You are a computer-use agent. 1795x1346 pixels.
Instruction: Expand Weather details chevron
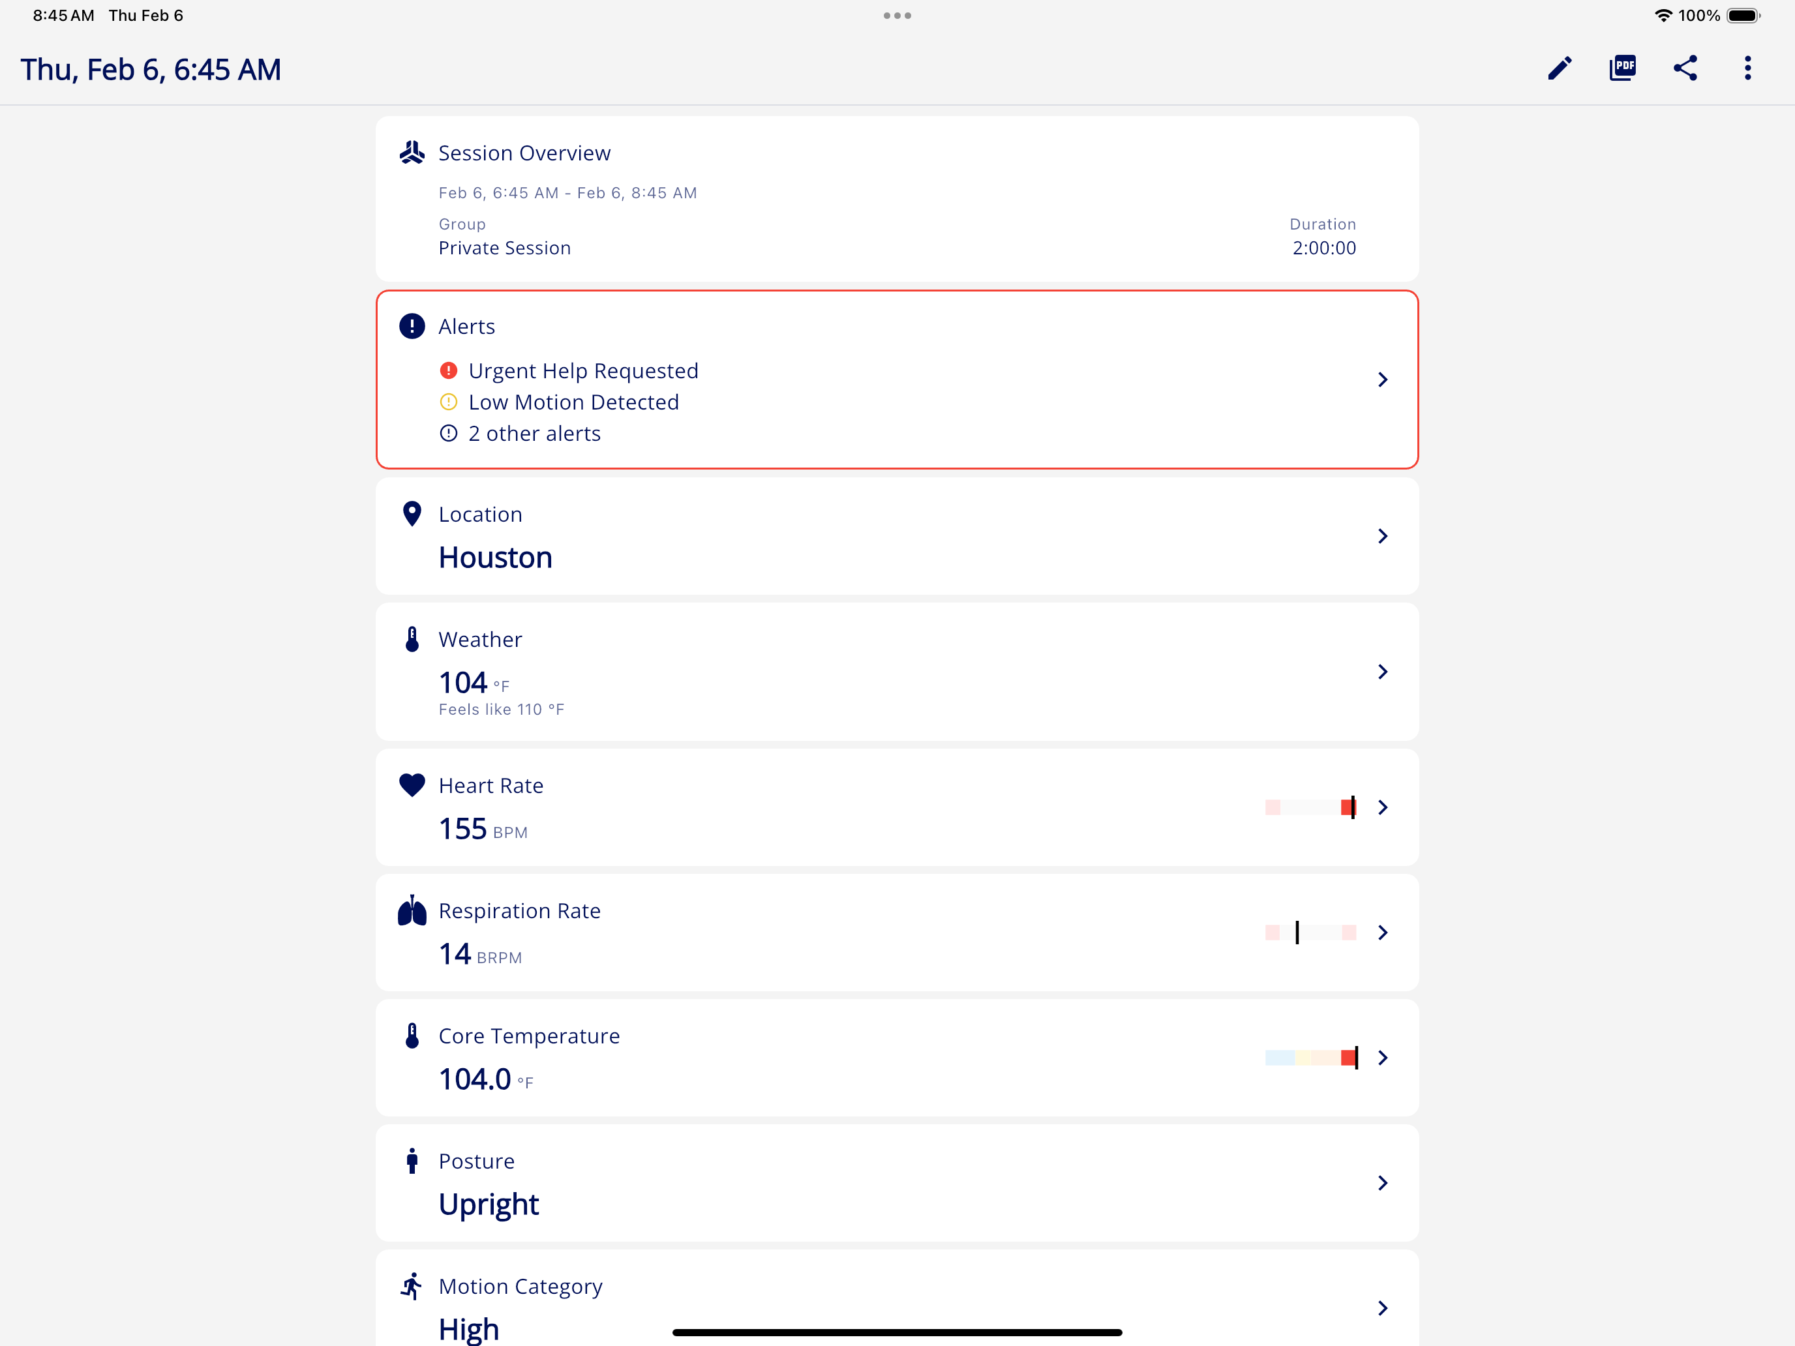1383,672
